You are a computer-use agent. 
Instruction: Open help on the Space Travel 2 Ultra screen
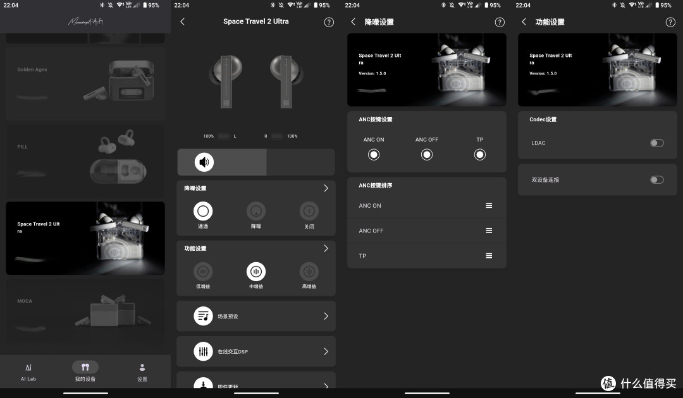pos(329,22)
